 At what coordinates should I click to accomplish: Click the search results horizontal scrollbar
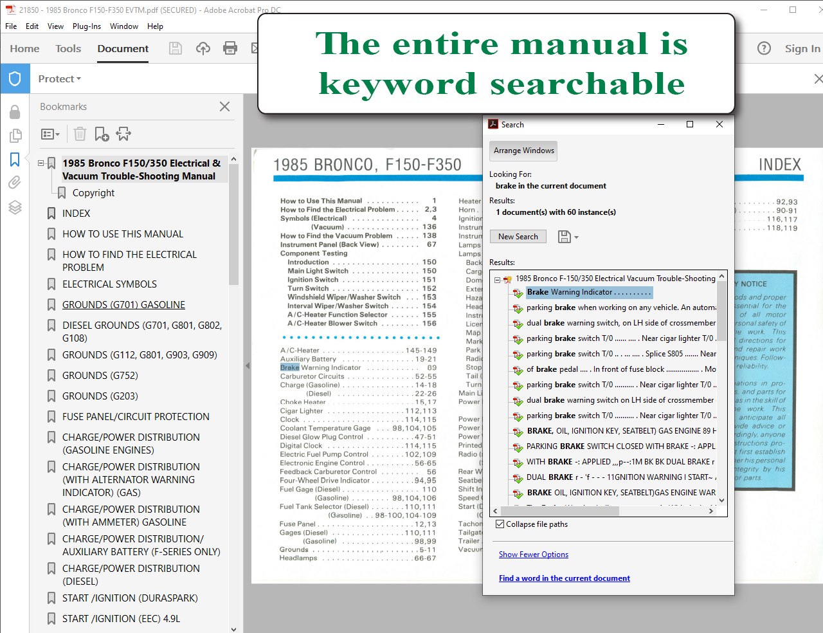(x=559, y=511)
